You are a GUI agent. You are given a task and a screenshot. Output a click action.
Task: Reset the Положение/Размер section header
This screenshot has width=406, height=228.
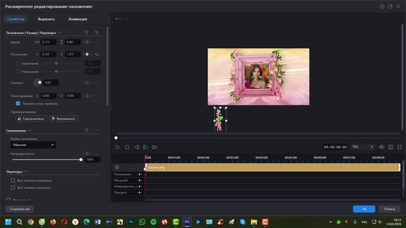[96, 32]
